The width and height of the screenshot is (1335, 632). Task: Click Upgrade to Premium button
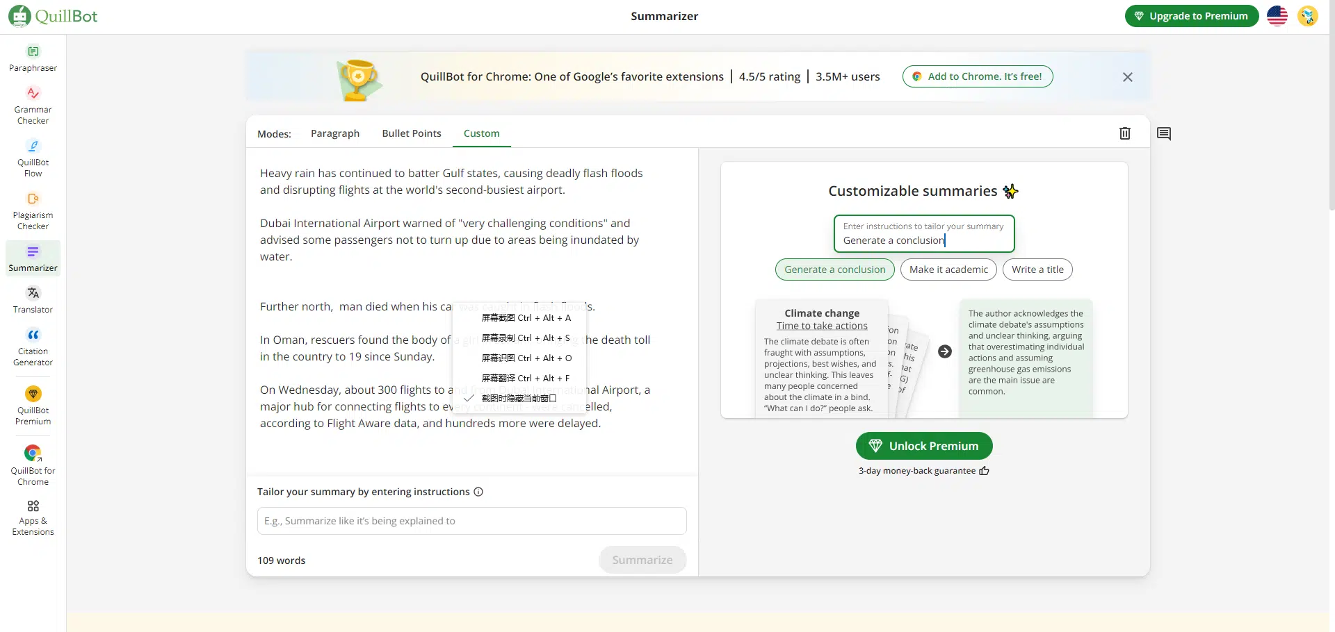pyautogui.click(x=1192, y=16)
